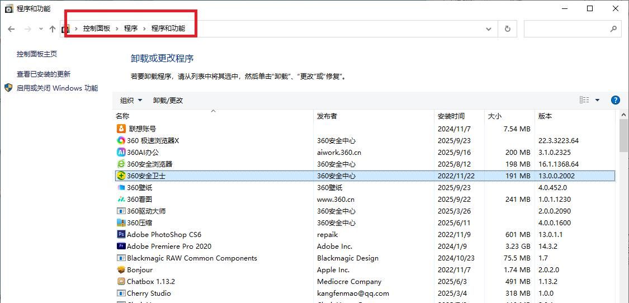Click the 联想账号 program icon
Viewport: 629px width, 303px height.
(x=121, y=129)
